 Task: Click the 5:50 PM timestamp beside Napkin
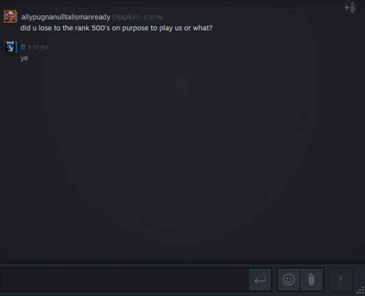pos(153,18)
